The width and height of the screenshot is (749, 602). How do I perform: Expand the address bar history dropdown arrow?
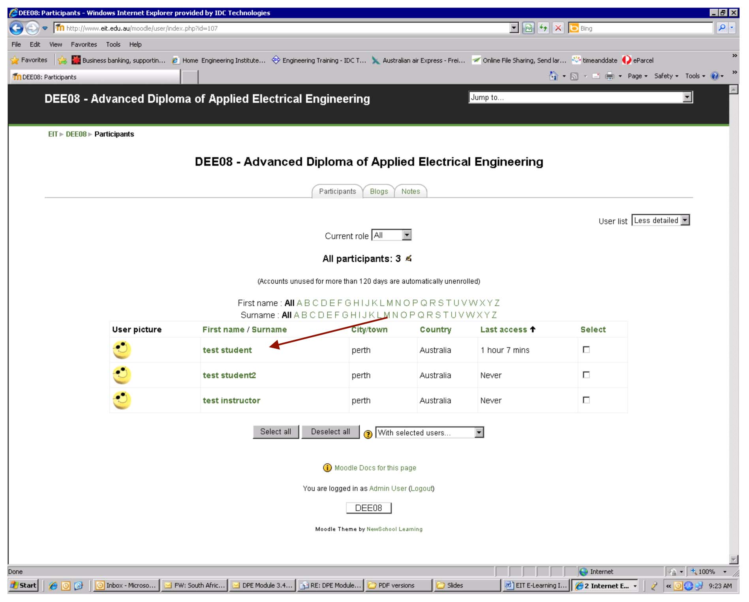click(x=514, y=28)
